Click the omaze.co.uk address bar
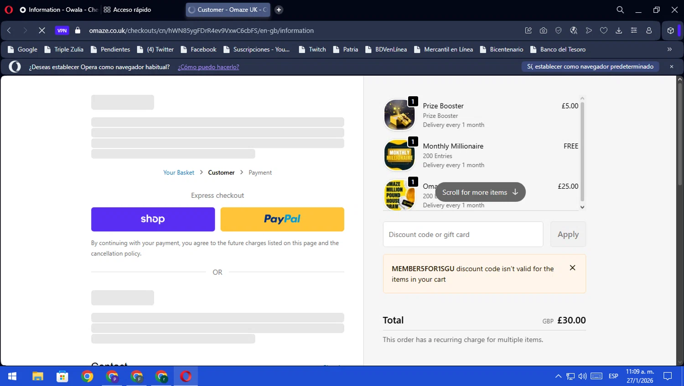This screenshot has width=684, height=386. tap(201, 31)
